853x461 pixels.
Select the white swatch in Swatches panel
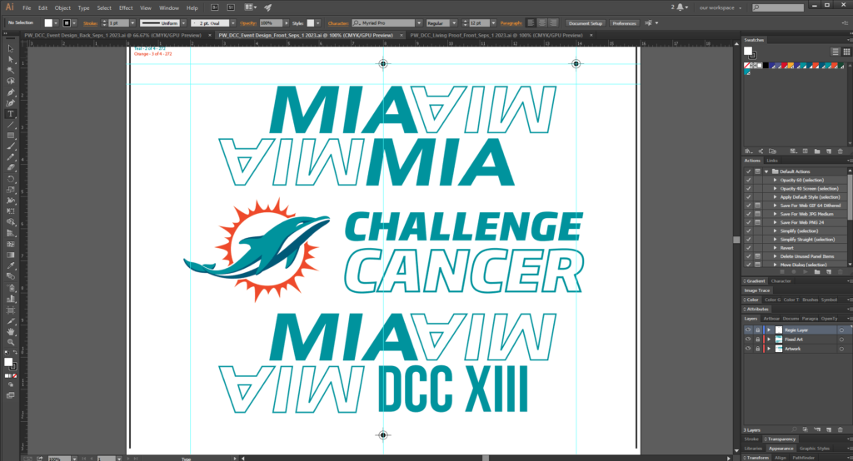760,65
